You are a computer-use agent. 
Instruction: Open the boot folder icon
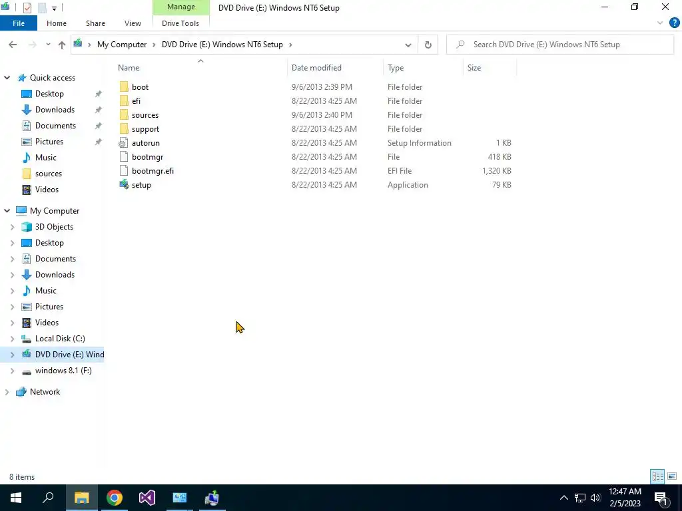(x=124, y=87)
